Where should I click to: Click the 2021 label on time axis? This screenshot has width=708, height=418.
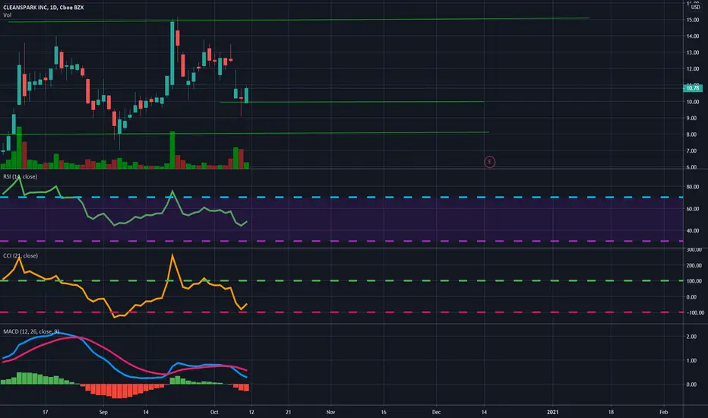coord(553,412)
